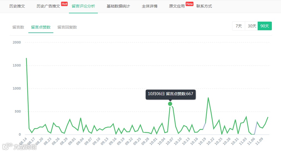Viewport: 281px width, 152px height.
Task: Click the 10.01 x-axis label
Action: (x=153, y=141)
